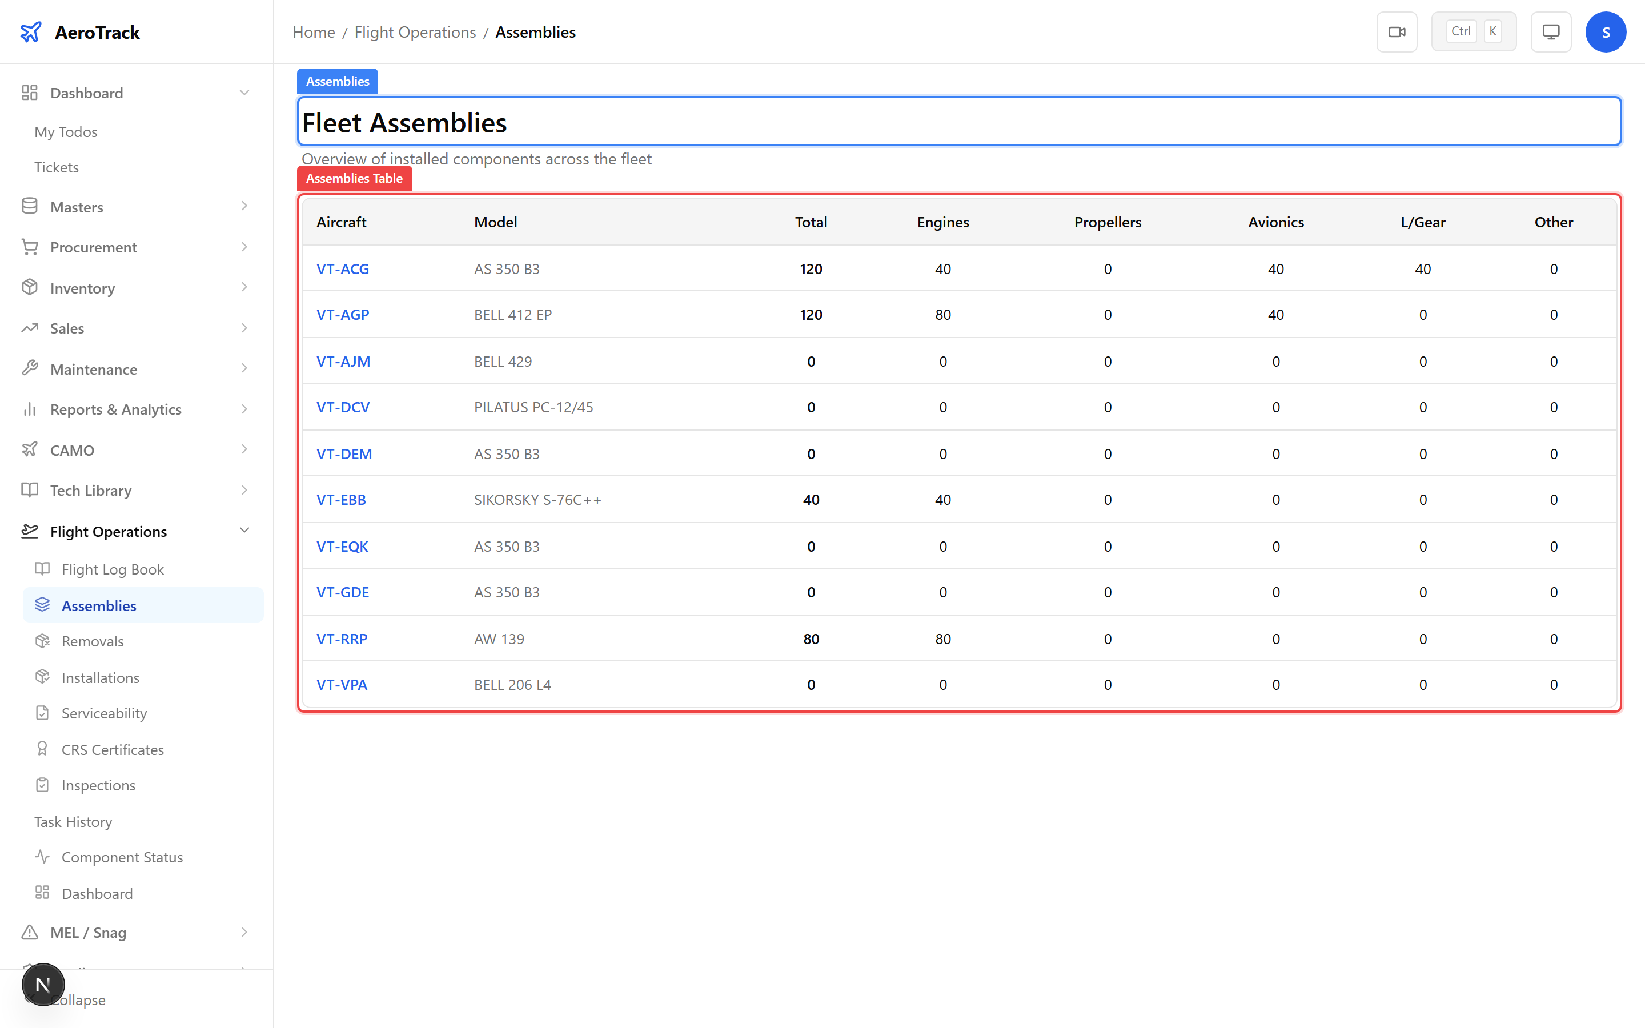Image resolution: width=1645 pixels, height=1028 pixels.
Task: Click the Removals sidebar icon
Action: click(42, 641)
